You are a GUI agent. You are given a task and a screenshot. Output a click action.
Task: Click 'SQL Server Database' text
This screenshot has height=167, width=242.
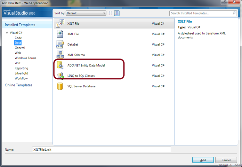(81, 86)
